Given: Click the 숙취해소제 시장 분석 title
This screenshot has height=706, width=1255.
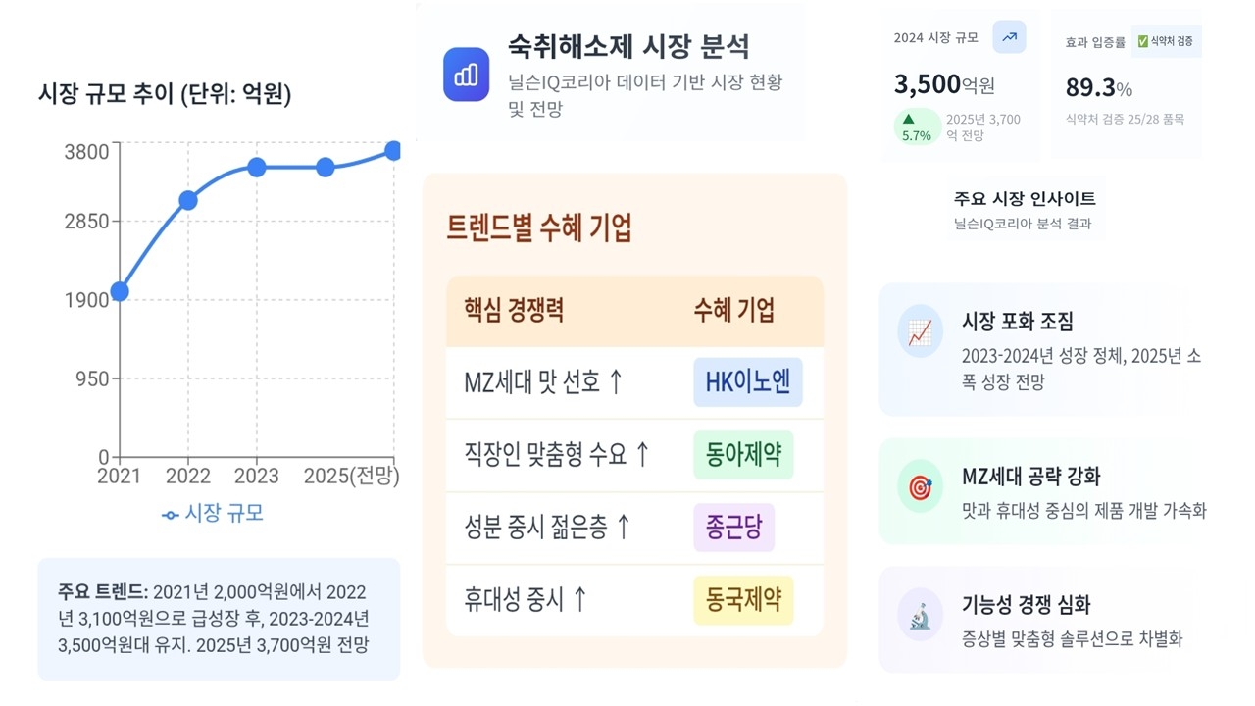Looking at the screenshot, I should 628,46.
